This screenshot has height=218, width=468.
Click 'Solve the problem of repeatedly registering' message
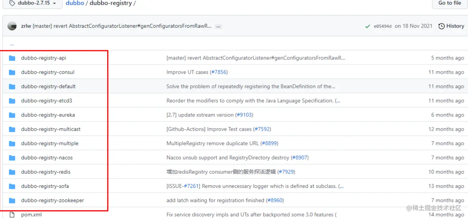[x=251, y=86]
